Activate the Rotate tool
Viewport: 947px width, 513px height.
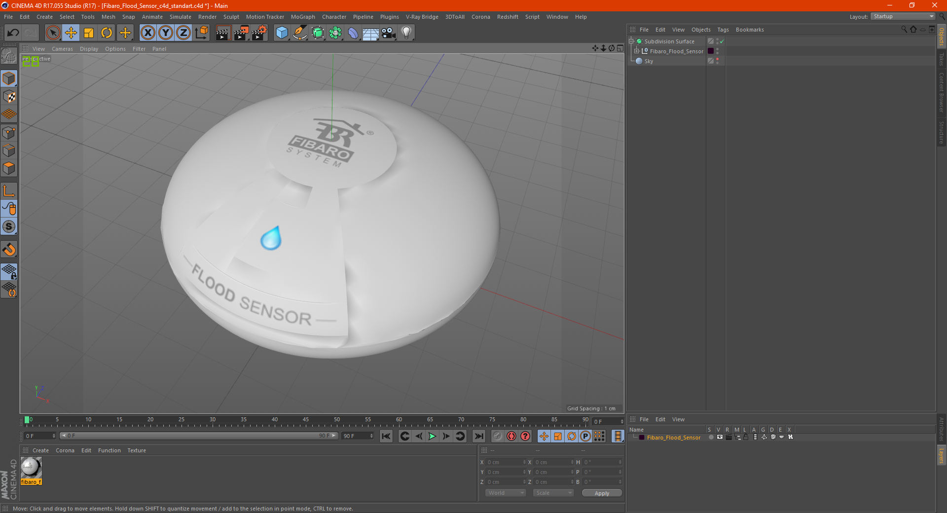tap(107, 33)
